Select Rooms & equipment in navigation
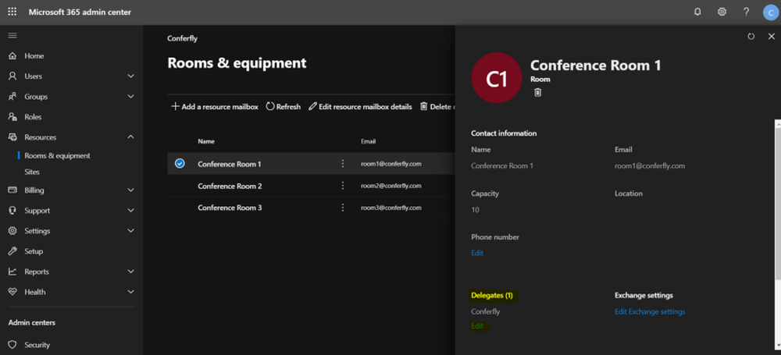This screenshot has width=781, height=355. [x=57, y=155]
